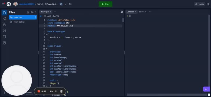
Task: Close the main.cpp editor tab
Action: tap(50, 12)
